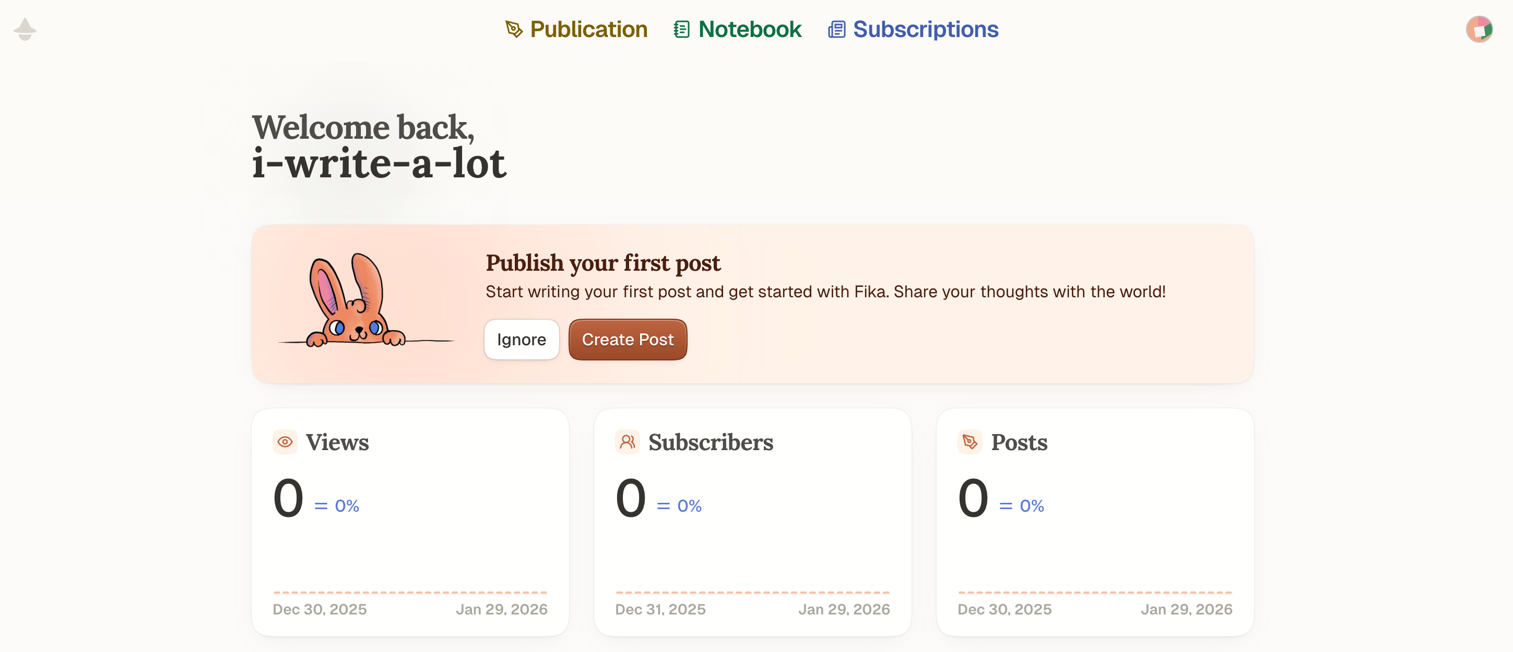Open the Subscriptions section
Screen dimensions: 1513x652
pos(926,29)
